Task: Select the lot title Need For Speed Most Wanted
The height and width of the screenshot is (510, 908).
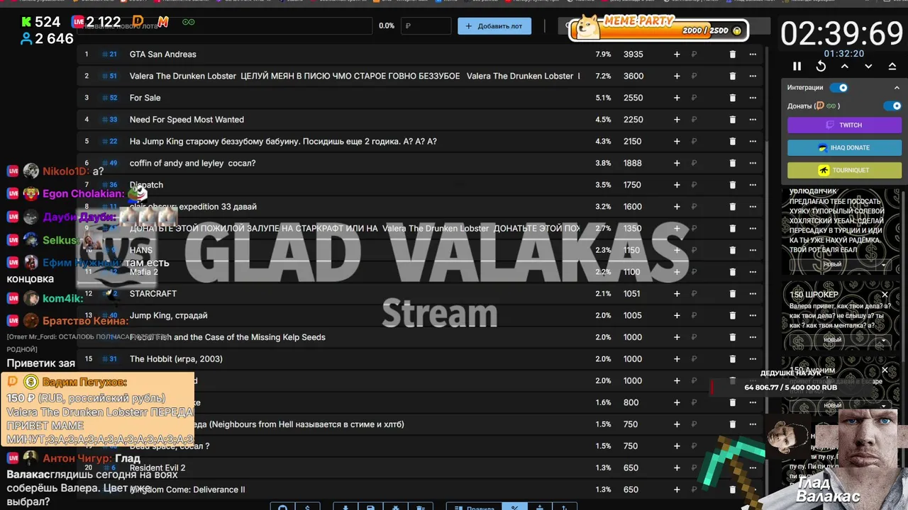Action: (187, 120)
